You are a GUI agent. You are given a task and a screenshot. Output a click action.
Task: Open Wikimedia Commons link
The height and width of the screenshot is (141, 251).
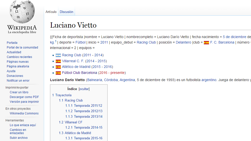(24, 113)
